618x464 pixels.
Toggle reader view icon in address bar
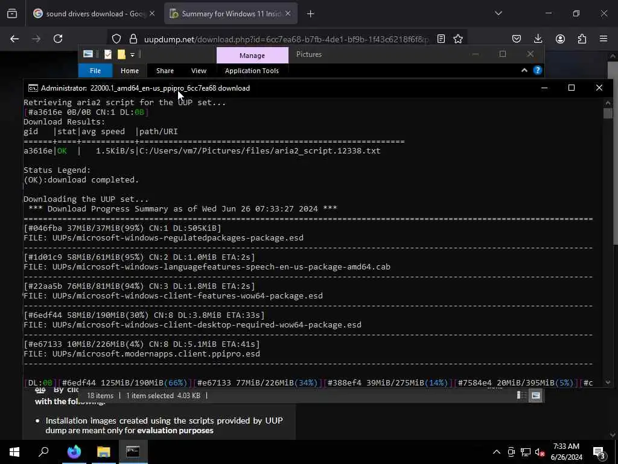pos(441,39)
